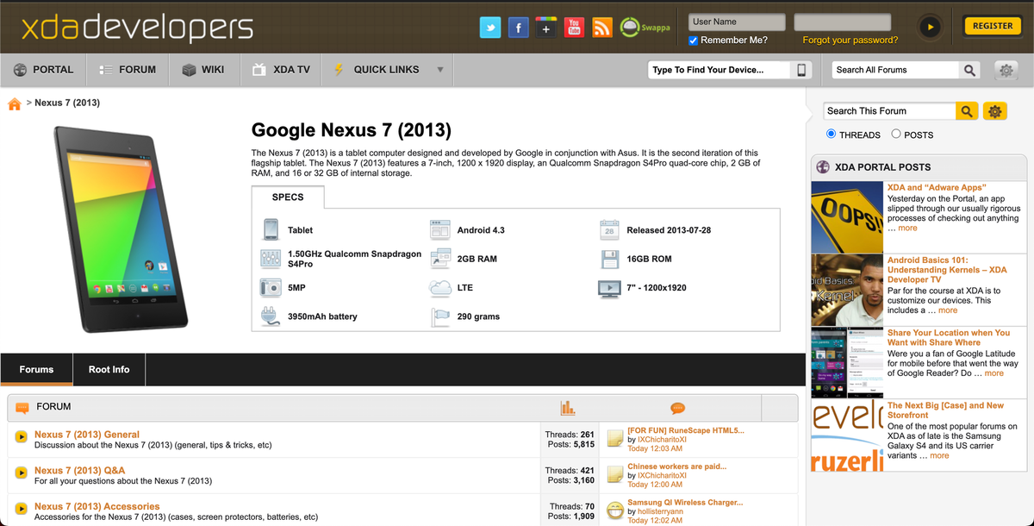This screenshot has height=526, width=1034.
Task: Click Forgot your password link
Action: click(x=850, y=41)
